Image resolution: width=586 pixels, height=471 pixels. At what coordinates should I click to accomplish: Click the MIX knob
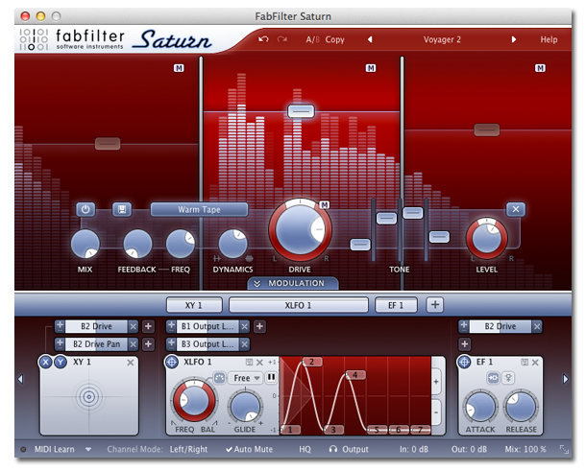(85, 244)
